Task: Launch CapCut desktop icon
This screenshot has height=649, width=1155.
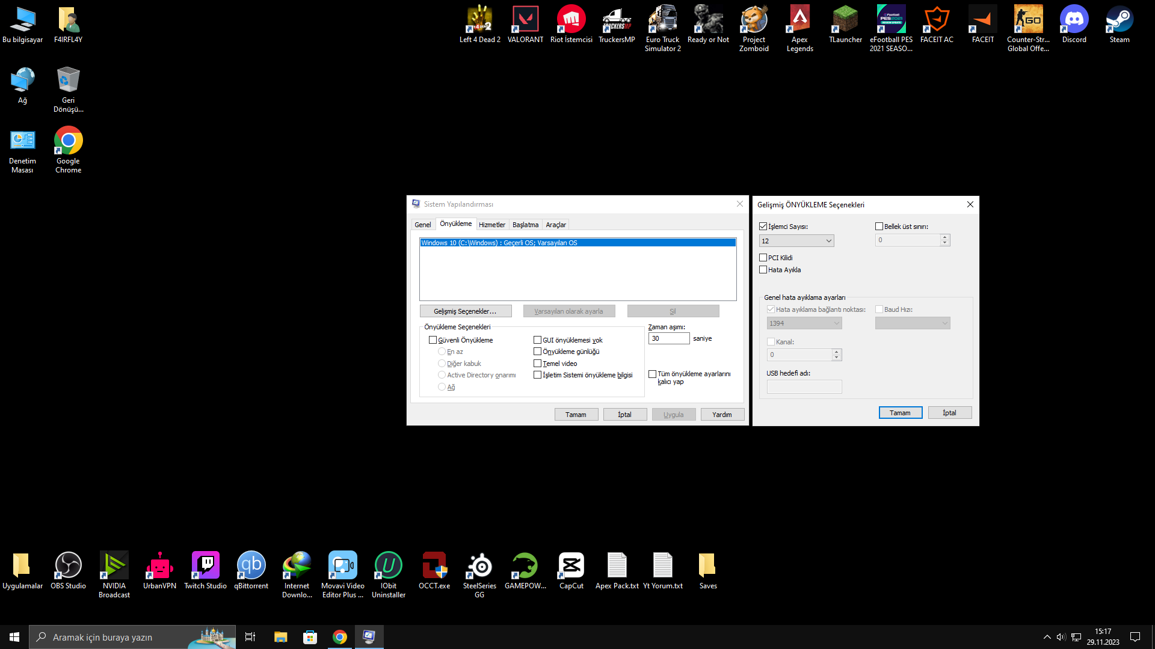Action: coord(571,570)
